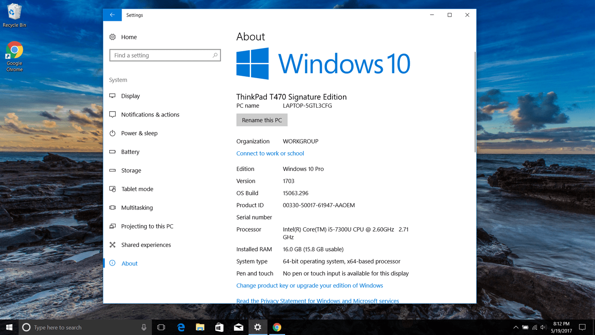Open Multitasking settings
The image size is (595, 335).
(137, 208)
